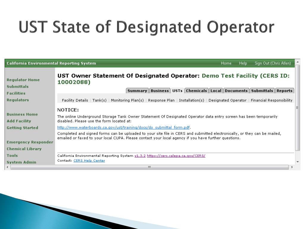The image size is (305, 229).
Task: Open Emergency Responder sidebar link
Action: (30, 142)
